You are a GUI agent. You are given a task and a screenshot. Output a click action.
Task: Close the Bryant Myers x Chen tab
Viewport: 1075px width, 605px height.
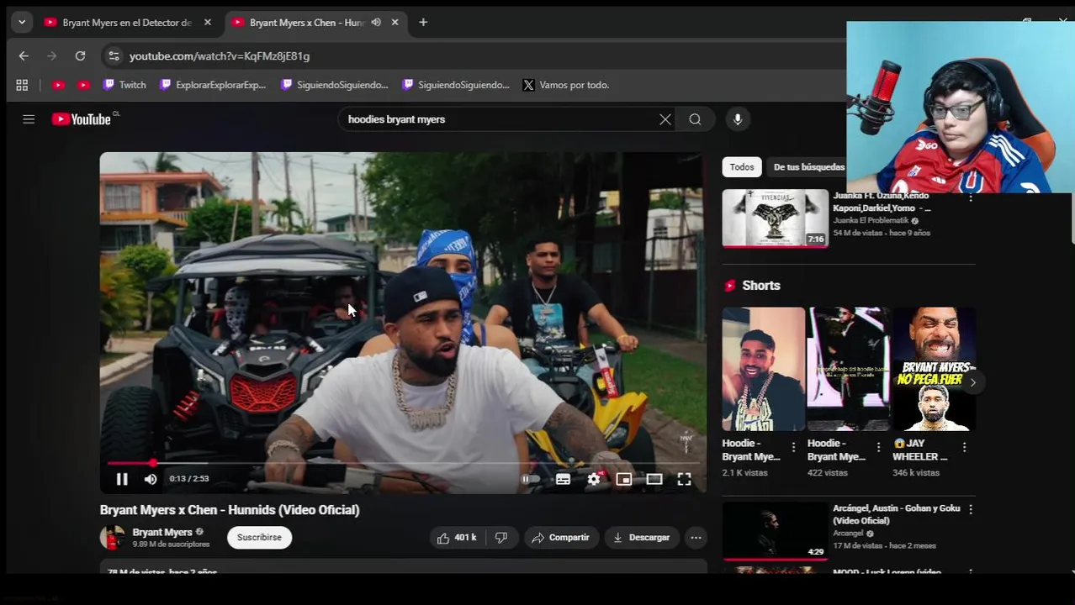tap(395, 23)
